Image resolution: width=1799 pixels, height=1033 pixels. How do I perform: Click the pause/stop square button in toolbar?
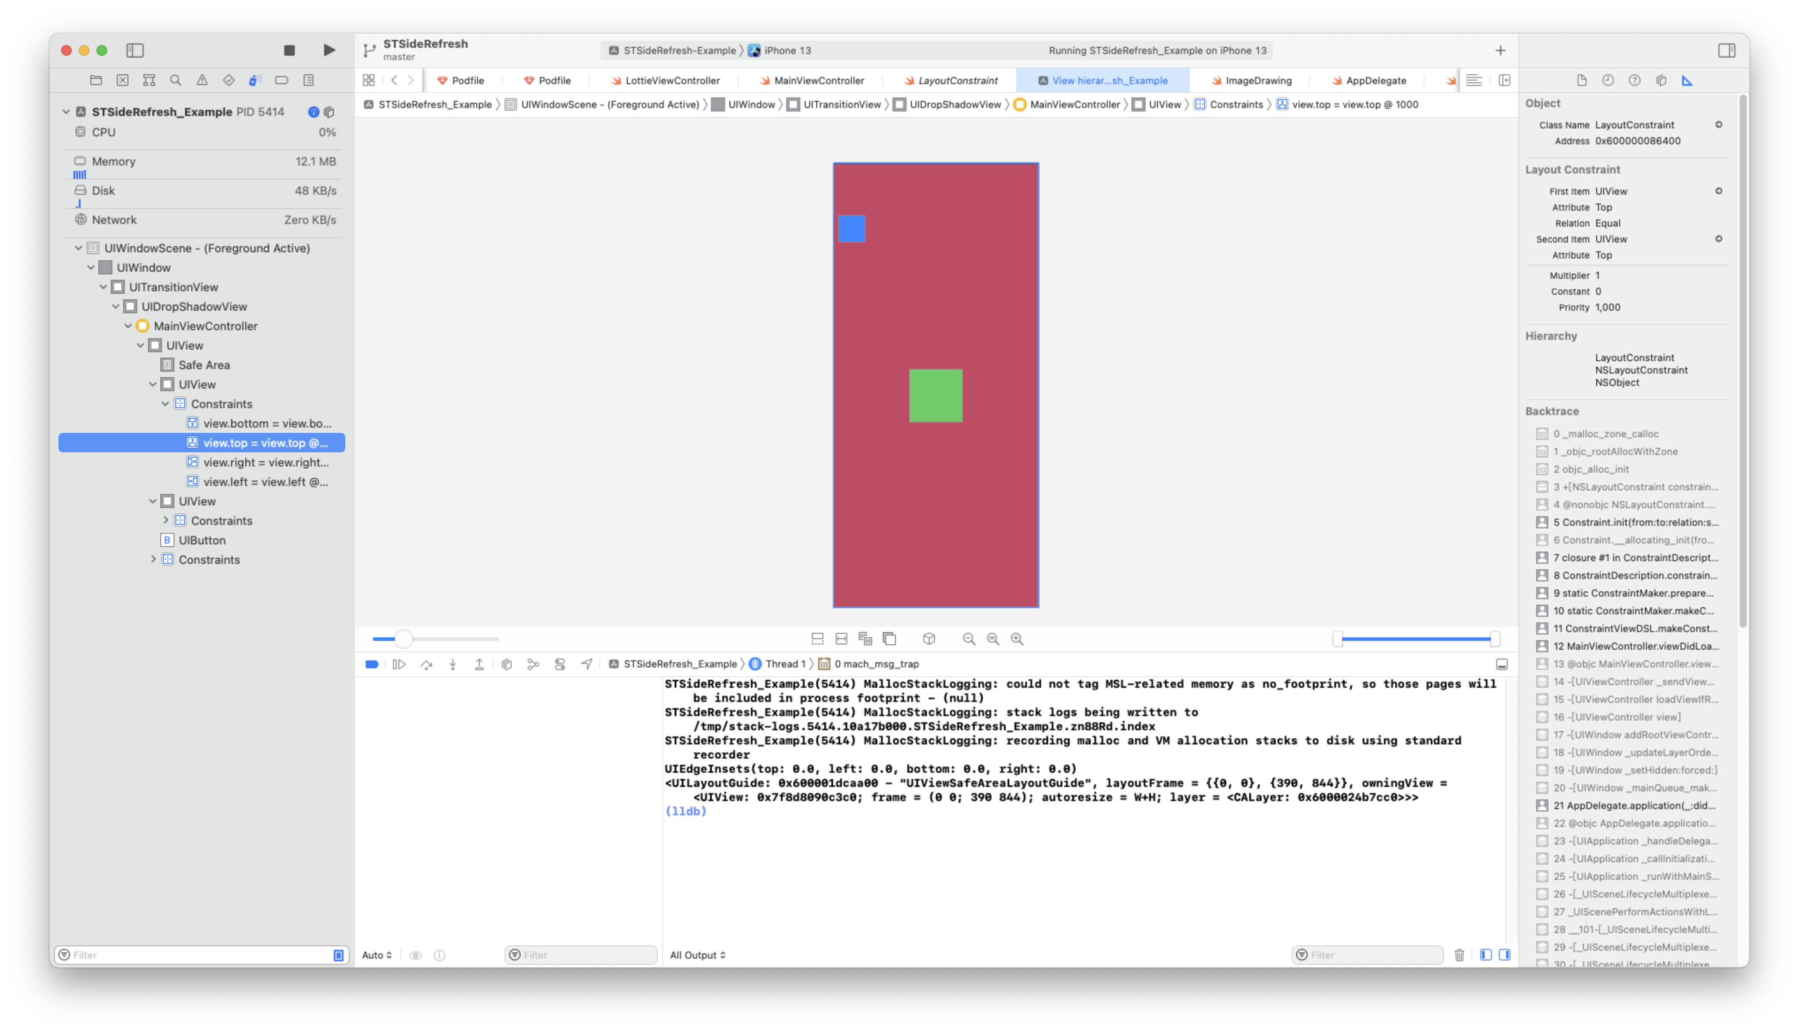(289, 50)
